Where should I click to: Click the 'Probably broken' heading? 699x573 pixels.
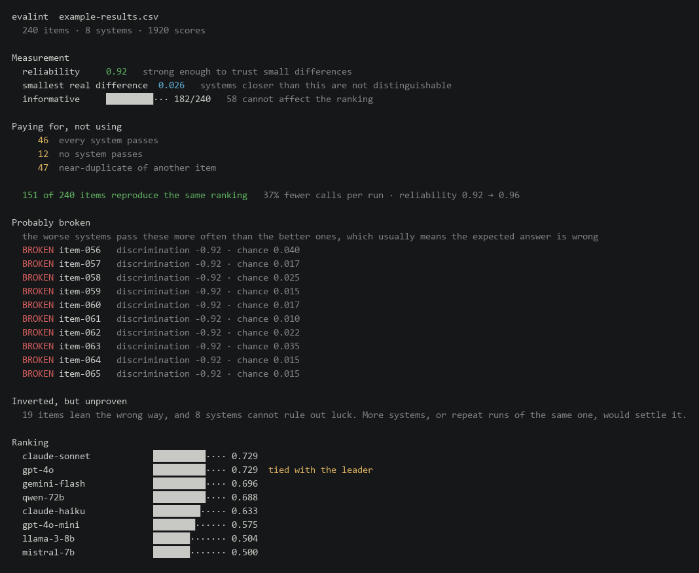(51, 223)
